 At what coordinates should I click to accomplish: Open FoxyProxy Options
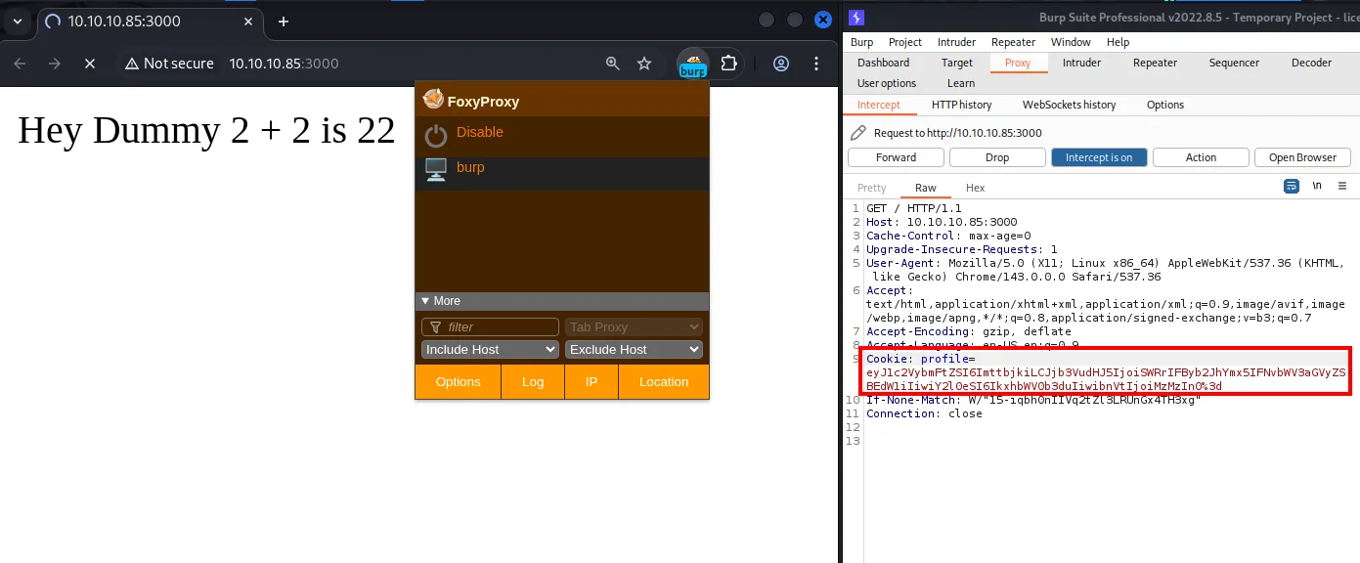coord(458,382)
